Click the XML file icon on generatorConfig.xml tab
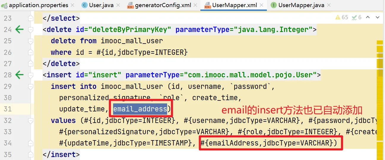Screen dimensions: 385x160 [x=130, y=5]
